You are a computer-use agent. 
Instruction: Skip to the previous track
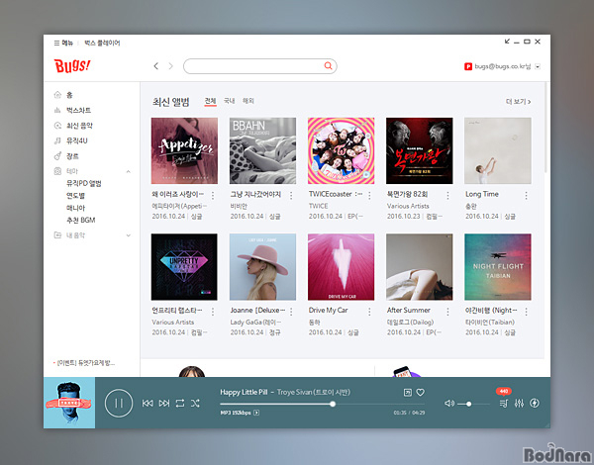[148, 404]
